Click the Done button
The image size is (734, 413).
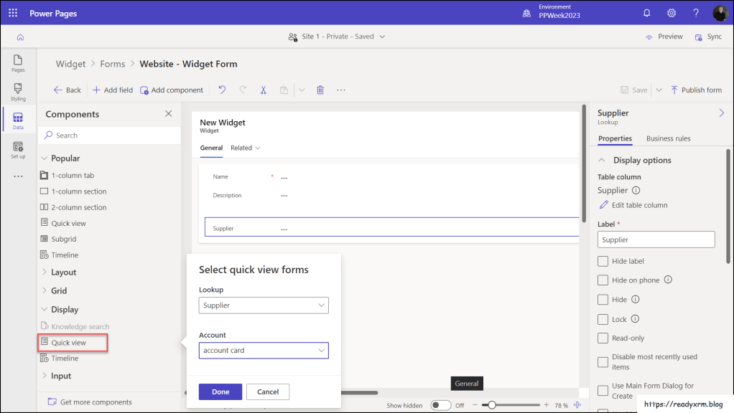[x=220, y=391]
